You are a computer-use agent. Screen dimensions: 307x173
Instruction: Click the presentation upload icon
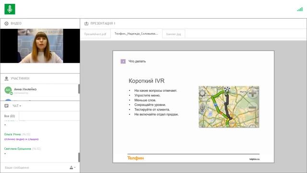[86, 24]
